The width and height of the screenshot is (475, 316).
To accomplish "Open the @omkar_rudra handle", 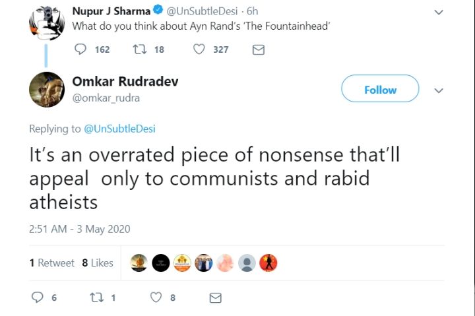I will (106, 98).
